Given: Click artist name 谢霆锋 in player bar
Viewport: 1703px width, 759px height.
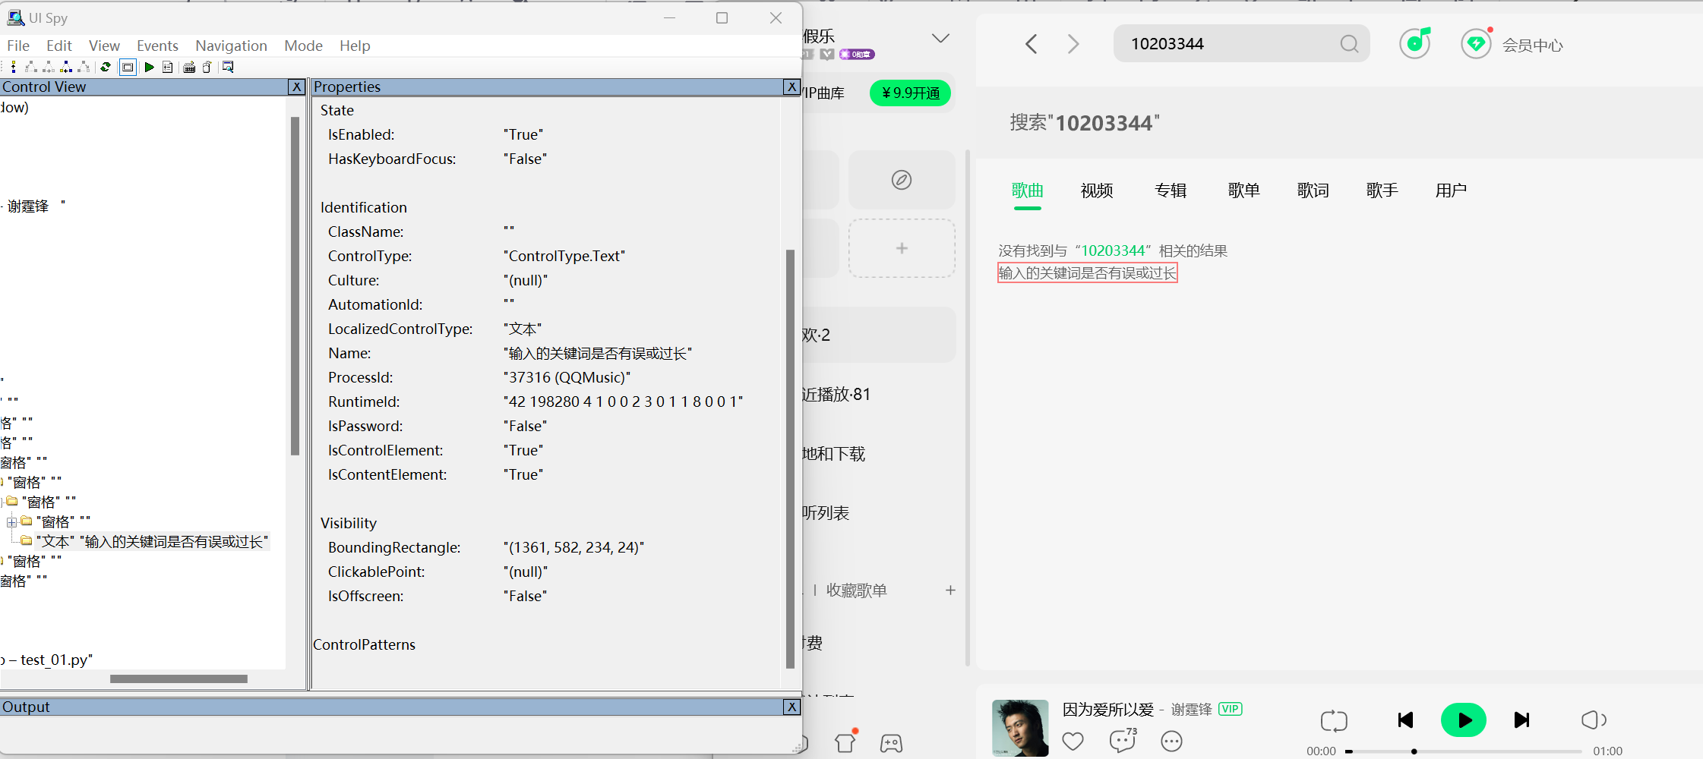Looking at the screenshot, I should pos(1191,710).
